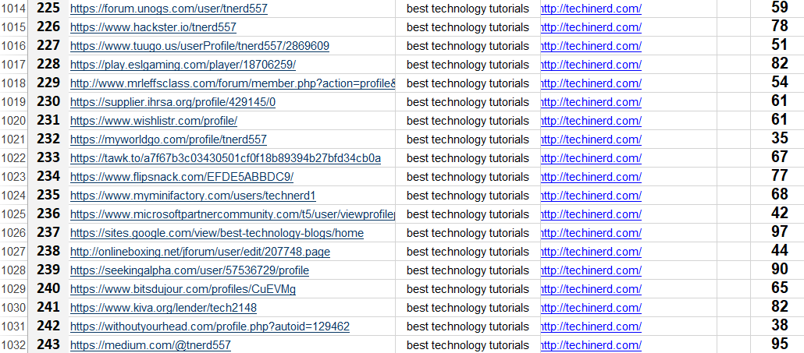Click the tuugo.us userProfile link
Viewport: 804px width, 353px height.
[x=199, y=46]
